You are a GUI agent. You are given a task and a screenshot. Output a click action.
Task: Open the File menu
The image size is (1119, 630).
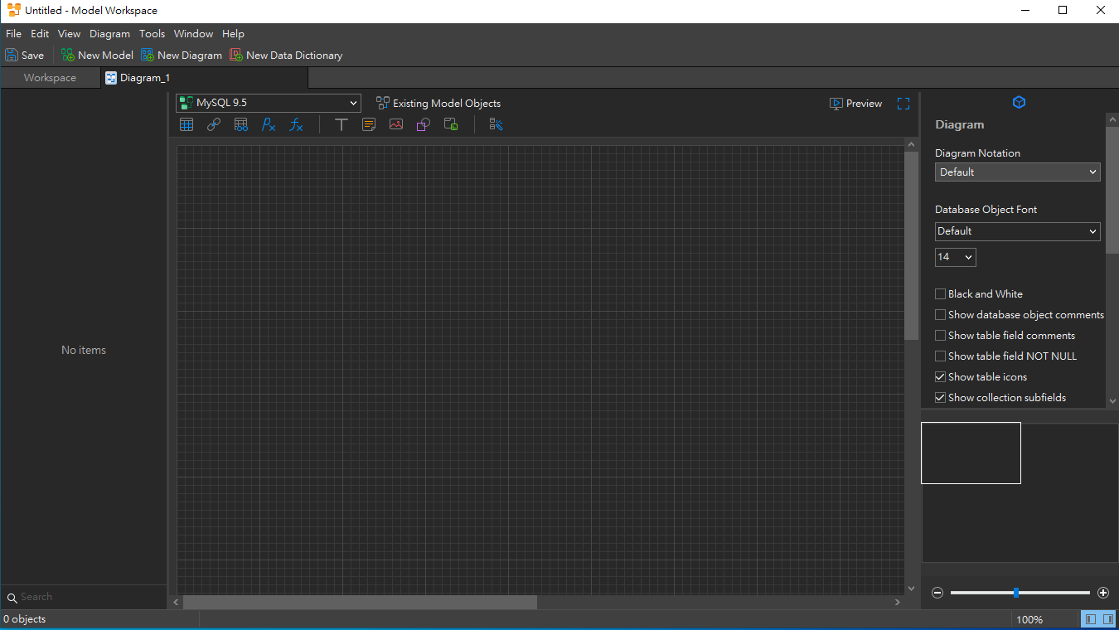click(13, 34)
